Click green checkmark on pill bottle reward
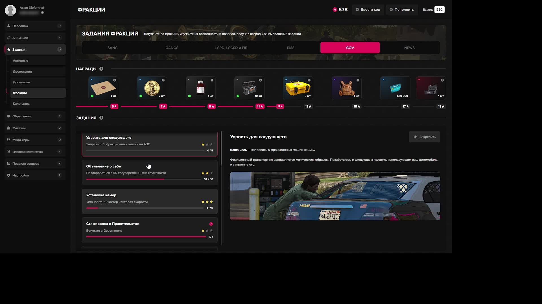 pyautogui.click(x=189, y=96)
